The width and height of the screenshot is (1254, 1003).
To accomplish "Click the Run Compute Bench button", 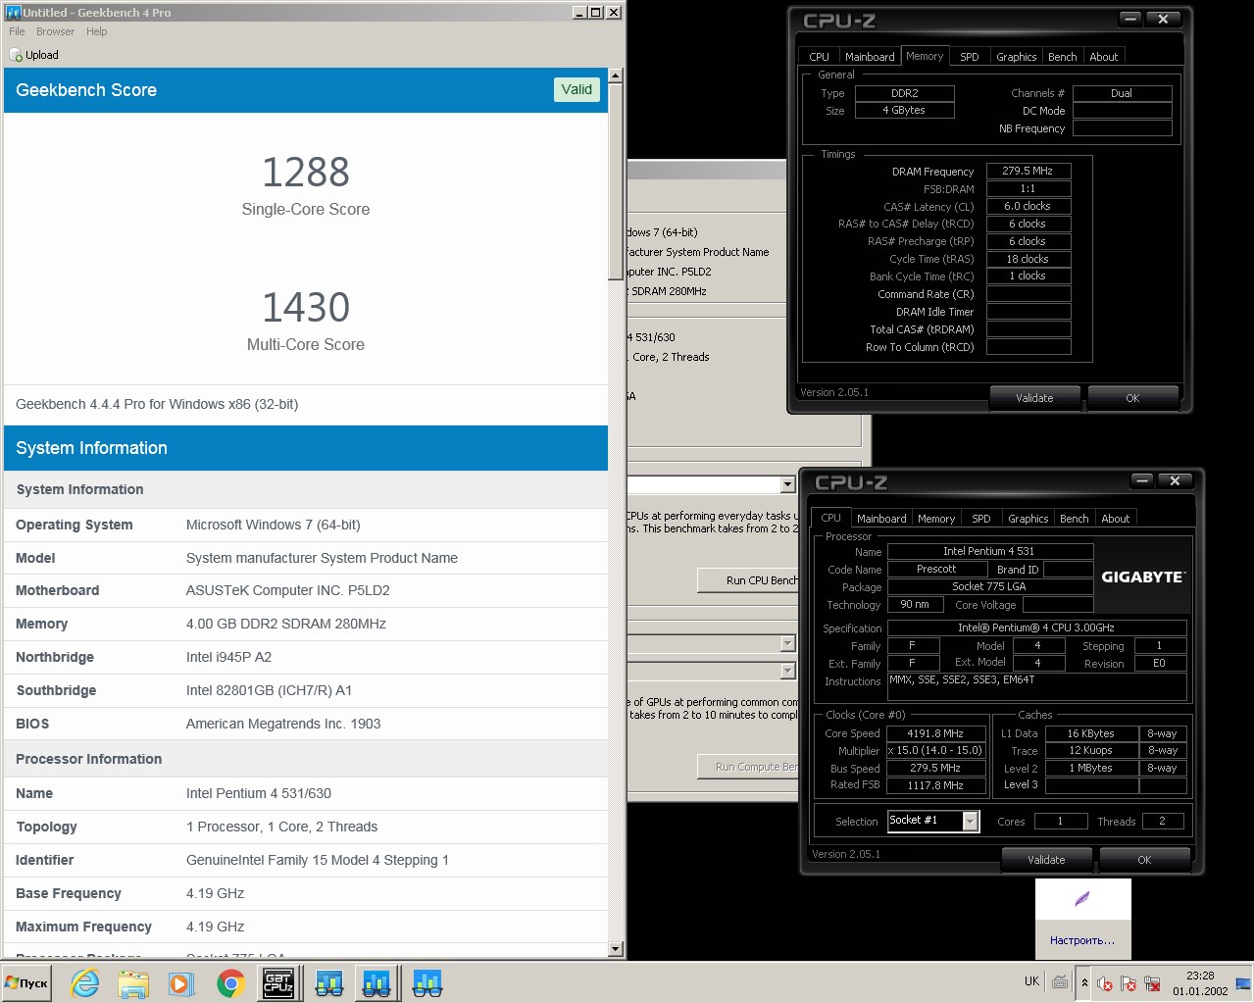I will coord(749,767).
